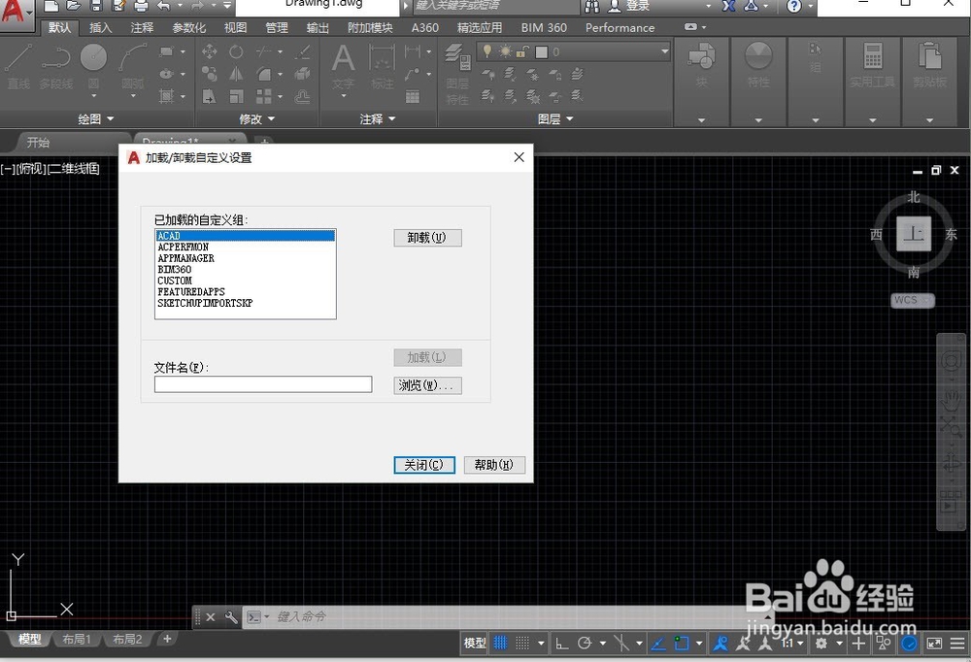
Task: Expand the 图层 (Layers) panel
Action: pos(555,118)
